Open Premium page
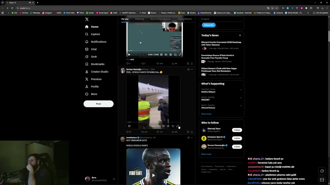 pos(93,79)
